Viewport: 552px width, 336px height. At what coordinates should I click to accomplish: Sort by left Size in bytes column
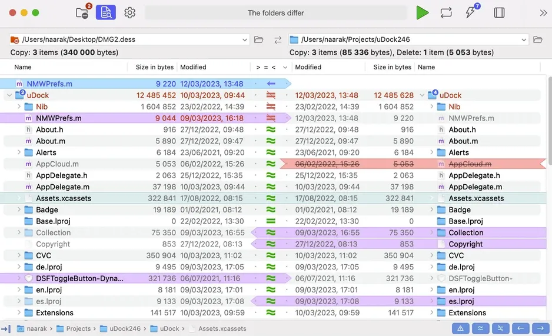155,67
